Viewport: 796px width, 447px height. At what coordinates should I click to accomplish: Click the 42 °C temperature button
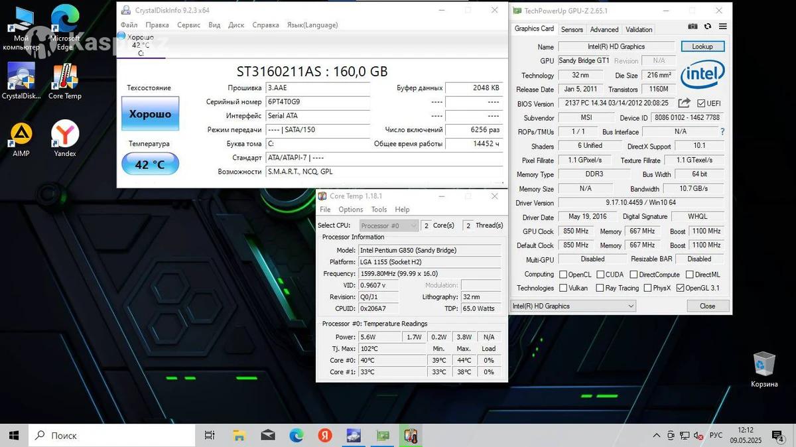(150, 164)
